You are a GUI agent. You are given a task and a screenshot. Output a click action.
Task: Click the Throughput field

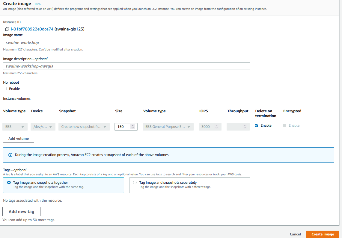[238, 127]
